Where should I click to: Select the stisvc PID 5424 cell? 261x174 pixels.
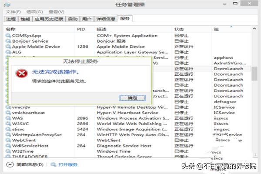[83, 129]
